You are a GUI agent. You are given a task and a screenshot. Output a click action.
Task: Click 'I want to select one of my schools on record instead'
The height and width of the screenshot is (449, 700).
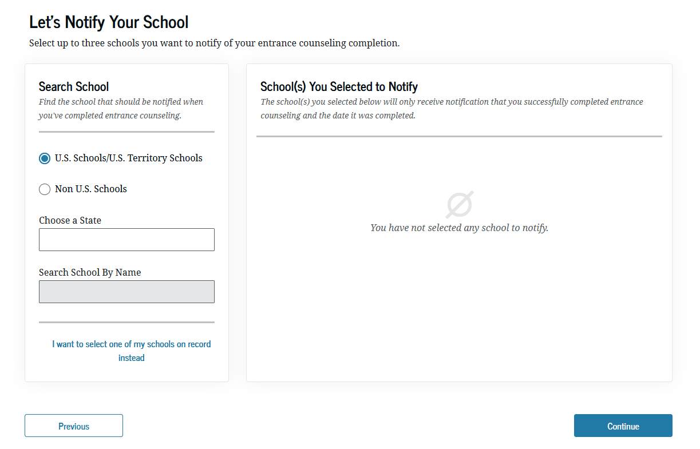click(x=131, y=351)
